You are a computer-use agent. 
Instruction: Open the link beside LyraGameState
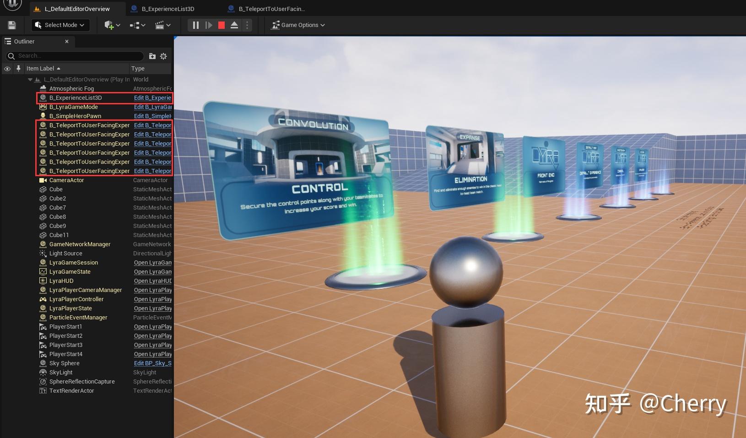[152, 272]
